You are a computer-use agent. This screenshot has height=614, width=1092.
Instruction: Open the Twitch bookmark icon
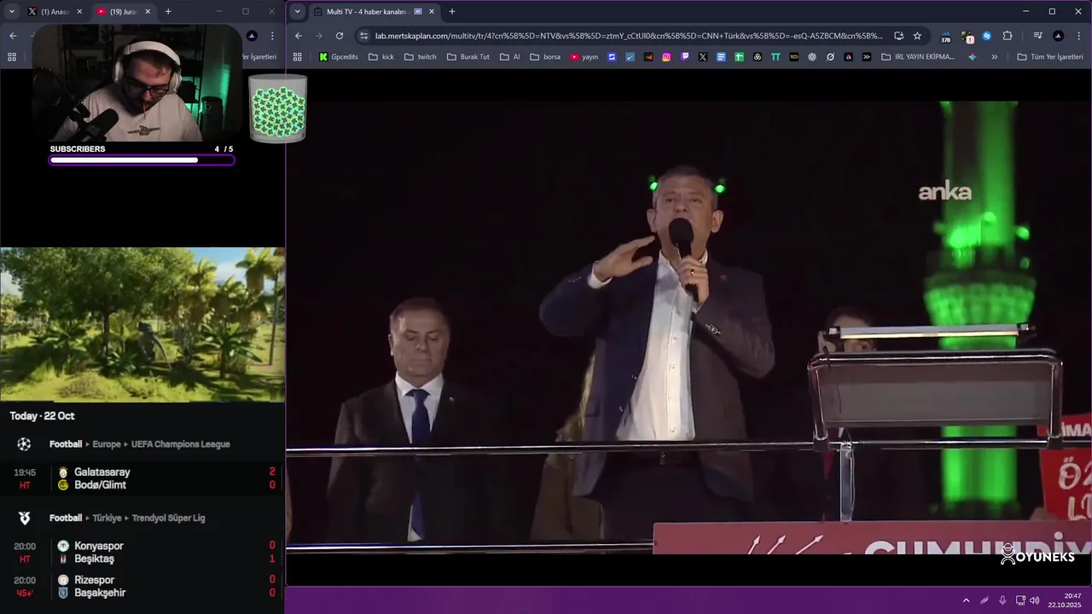pyautogui.click(x=685, y=57)
